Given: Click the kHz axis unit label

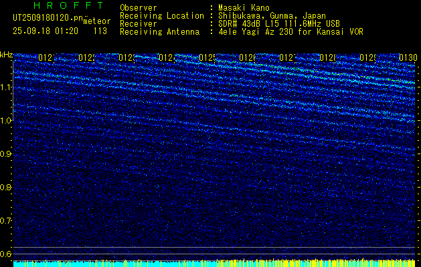Looking at the screenshot, I should click(x=7, y=54).
